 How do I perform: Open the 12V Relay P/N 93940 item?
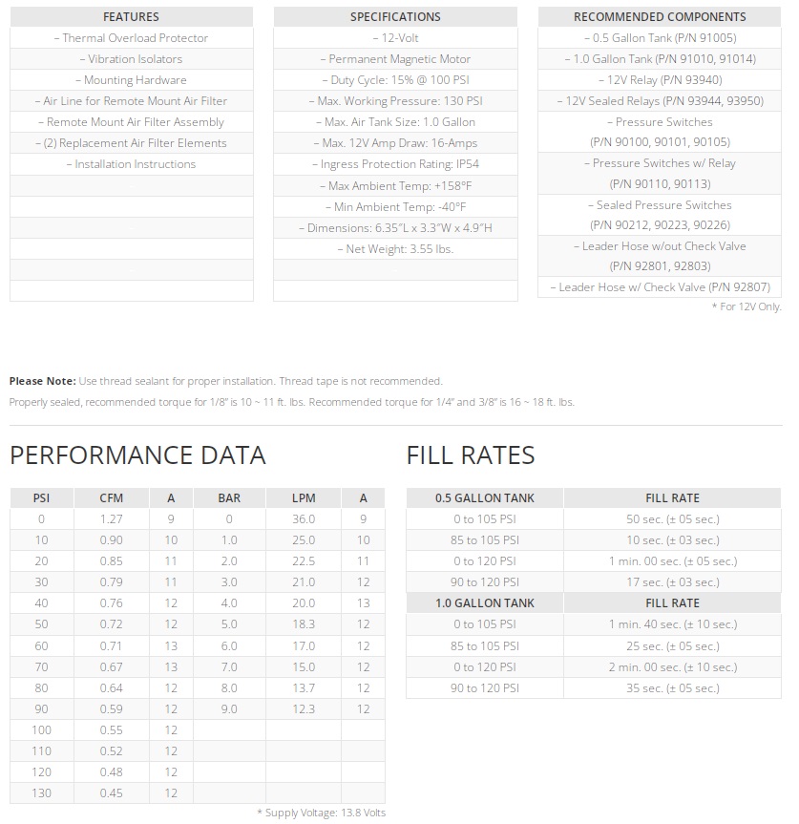coord(660,80)
